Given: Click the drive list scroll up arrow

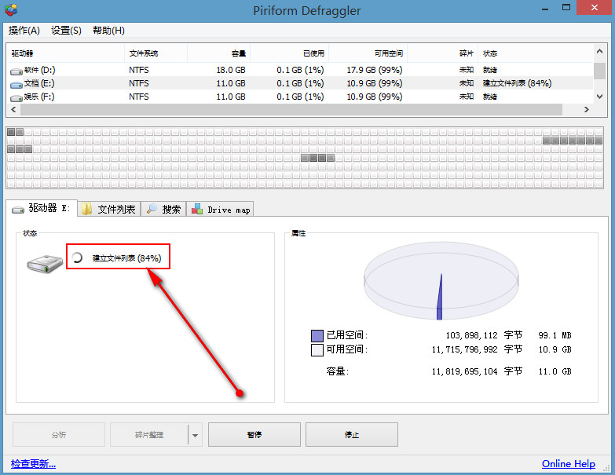Looking at the screenshot, I should click(599, 51).
